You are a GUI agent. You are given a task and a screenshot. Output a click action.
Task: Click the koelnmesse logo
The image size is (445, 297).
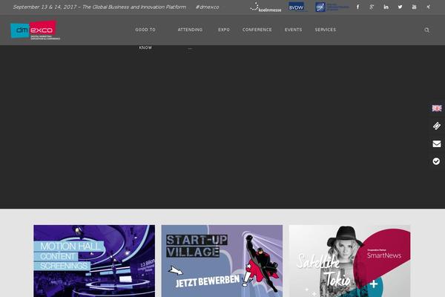pyautogui.click(x=266, y=7)
